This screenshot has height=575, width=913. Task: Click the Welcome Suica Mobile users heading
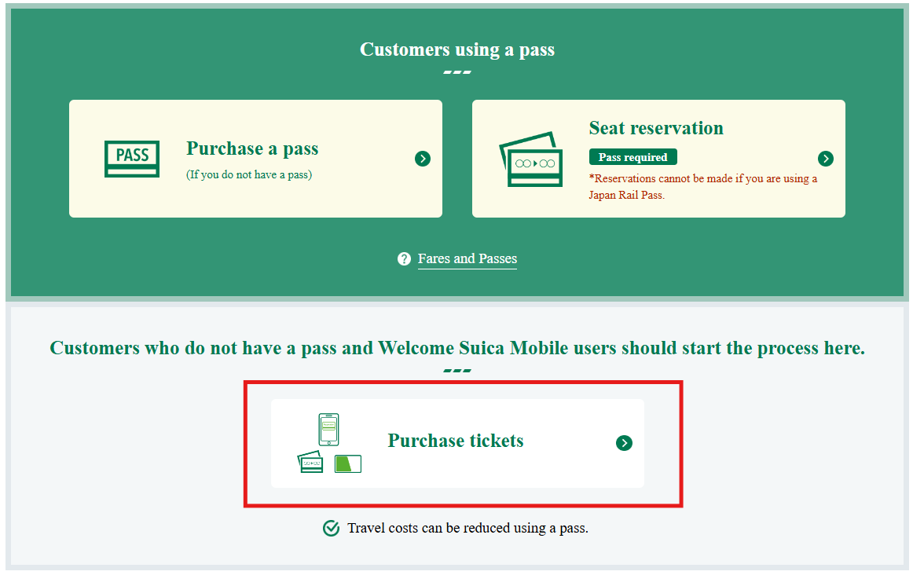point(457,348)
